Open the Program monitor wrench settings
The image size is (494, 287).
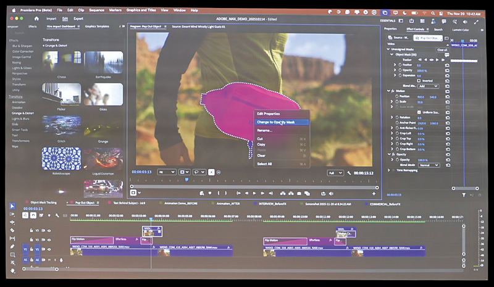tap(350, 173)
